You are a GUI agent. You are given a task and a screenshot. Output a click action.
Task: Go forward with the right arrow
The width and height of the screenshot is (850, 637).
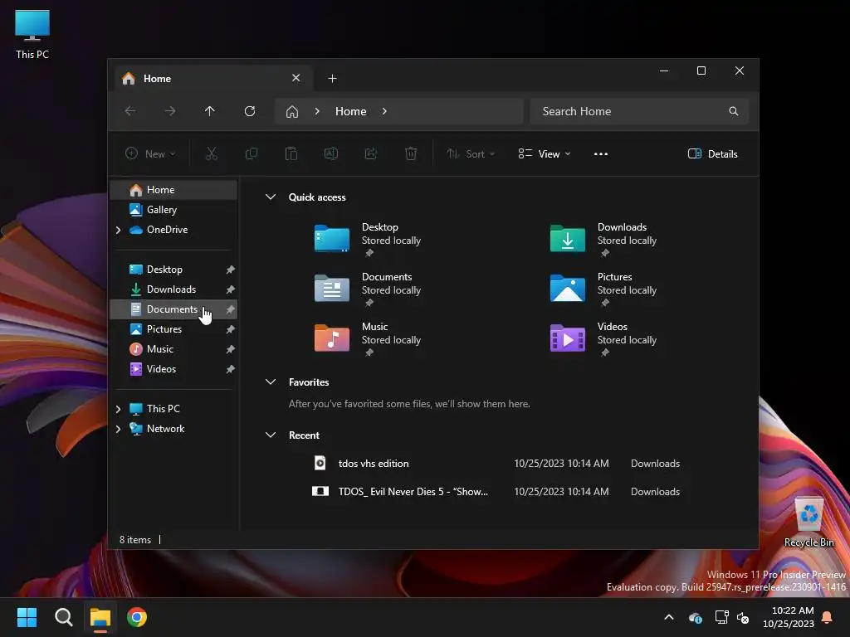(x=170, y=111)
